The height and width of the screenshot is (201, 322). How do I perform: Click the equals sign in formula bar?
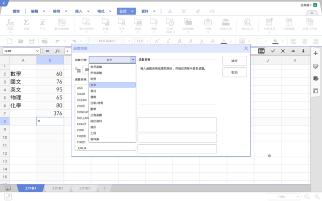[x=47, y=51]
